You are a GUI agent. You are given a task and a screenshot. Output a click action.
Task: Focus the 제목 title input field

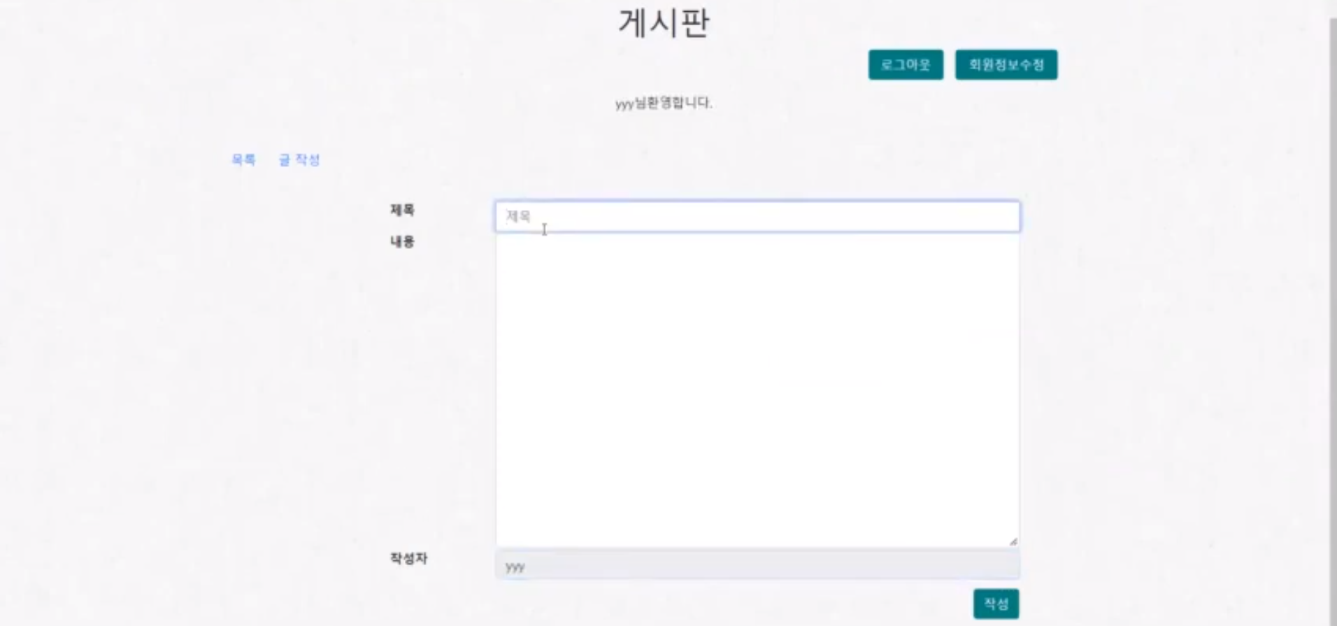(x=757, y=217)
